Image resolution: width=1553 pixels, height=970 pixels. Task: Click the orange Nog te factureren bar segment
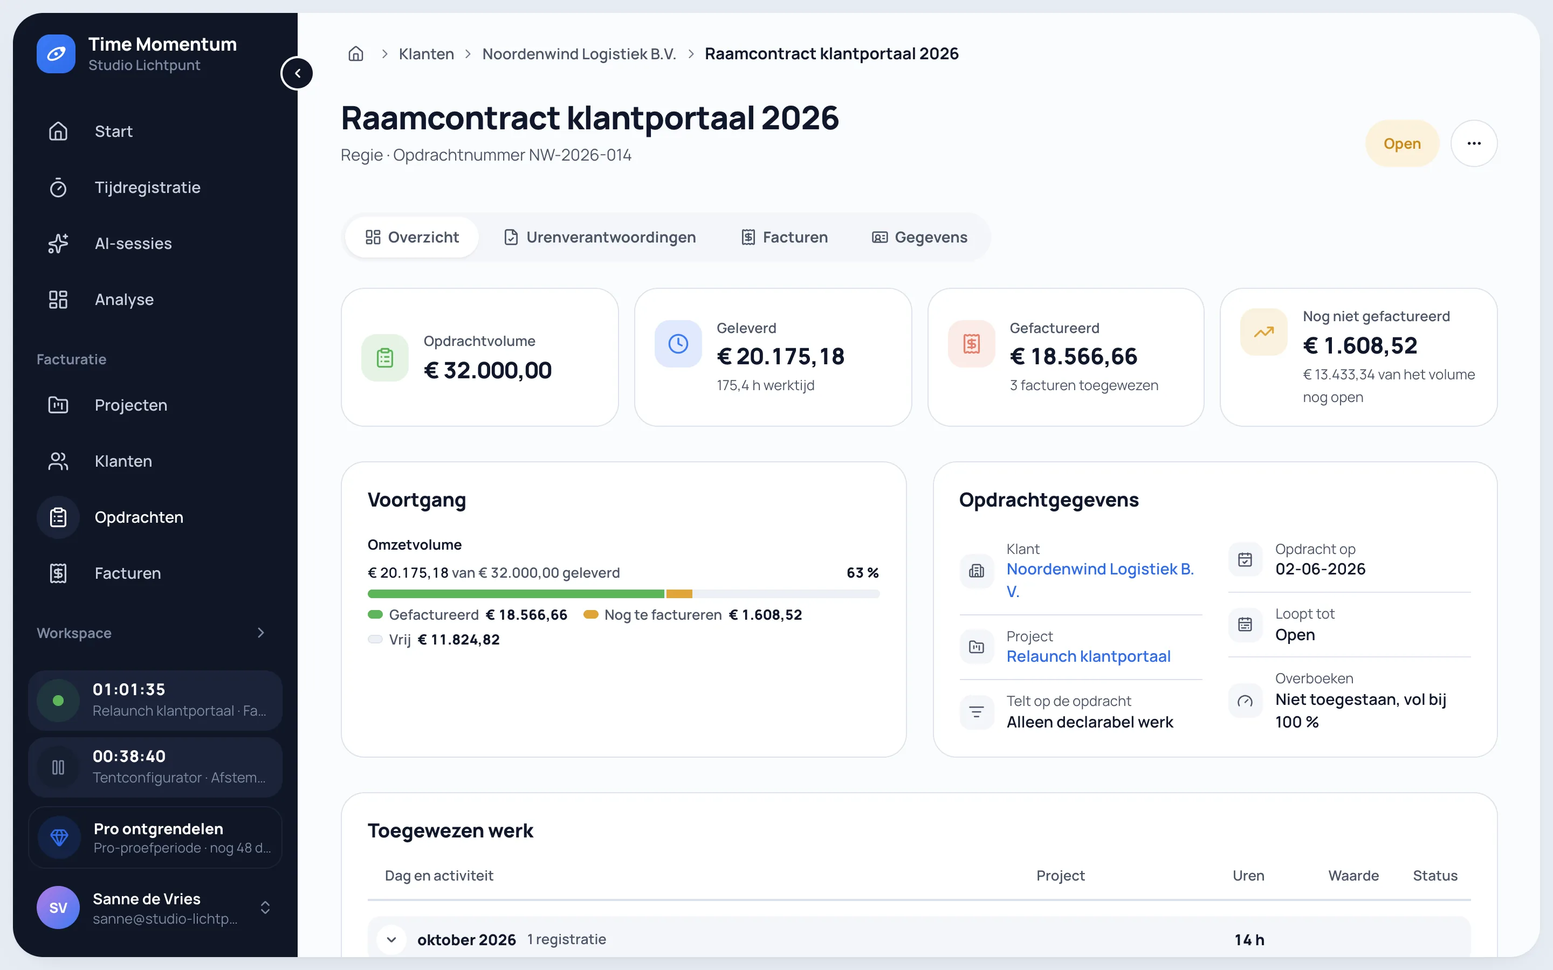click(x=679, y=593)
